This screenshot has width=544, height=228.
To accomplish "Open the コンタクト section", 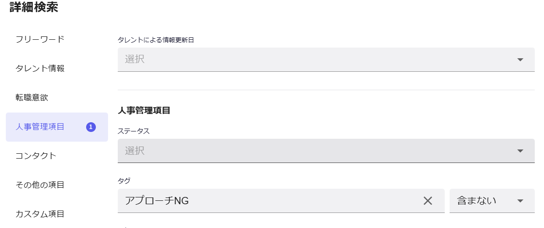I will [36, 156].
